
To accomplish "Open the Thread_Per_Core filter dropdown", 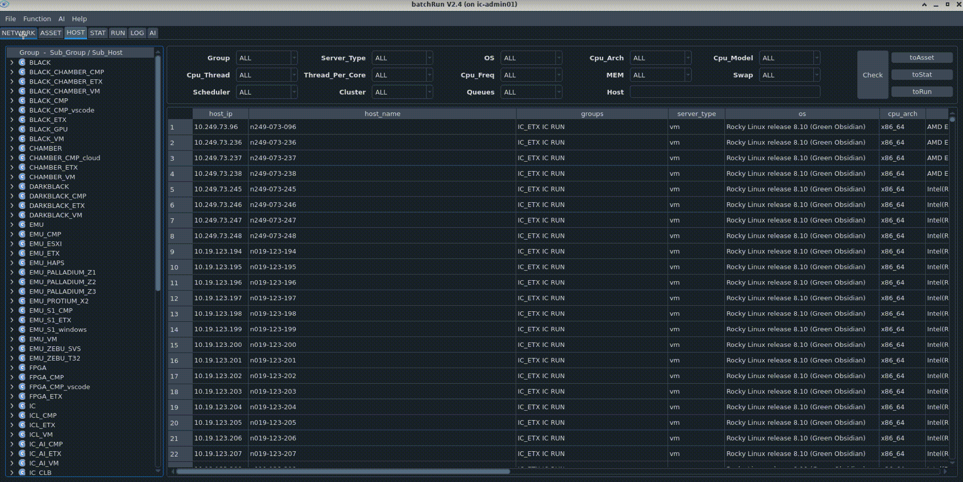I will (x=402, y=75).
